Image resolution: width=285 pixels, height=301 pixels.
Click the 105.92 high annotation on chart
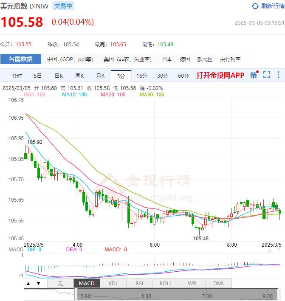(35, 142)
